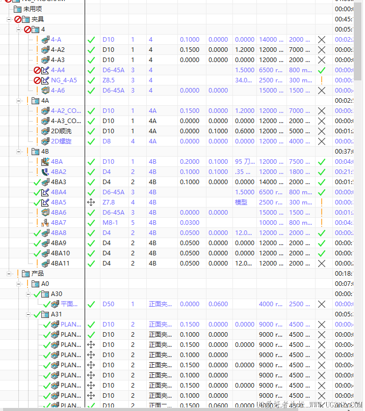Select the 4BA2 operation icon
This screenshot has height=411, width=365.
pyautogui.click(x=45, y=172)
